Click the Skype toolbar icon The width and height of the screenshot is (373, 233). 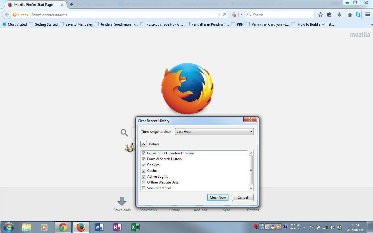click(x=358, y=15)
